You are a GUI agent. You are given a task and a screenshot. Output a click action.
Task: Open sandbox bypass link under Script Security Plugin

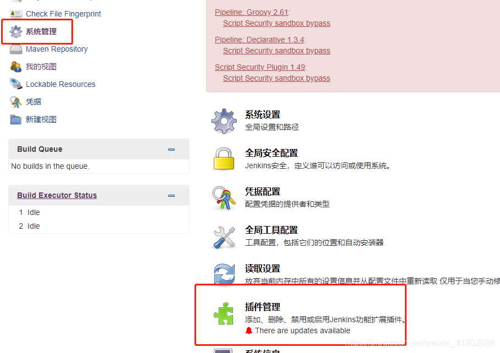[276, 78]
